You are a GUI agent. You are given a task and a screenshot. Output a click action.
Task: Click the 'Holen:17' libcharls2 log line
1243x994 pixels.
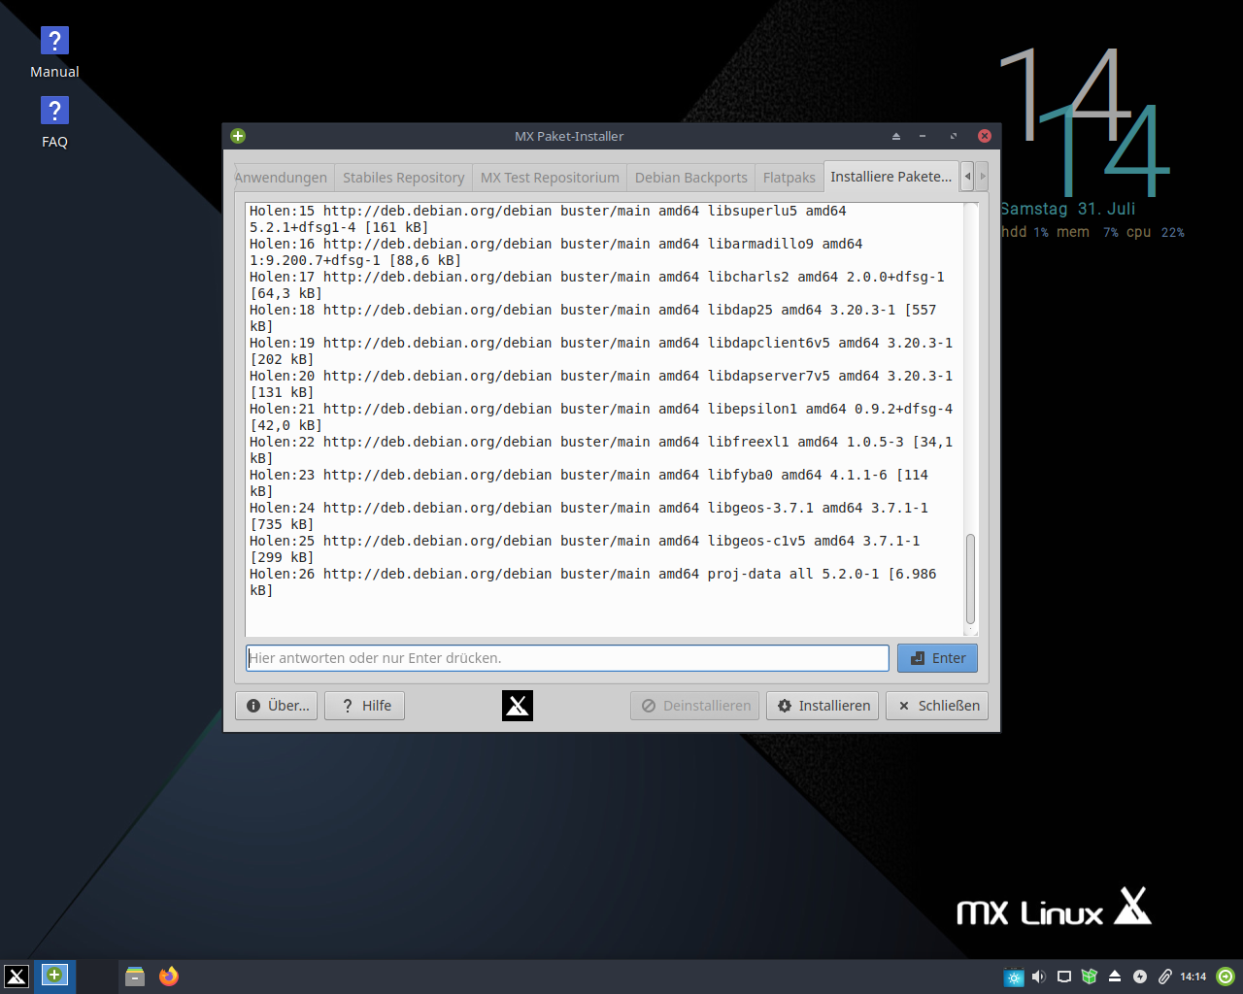tap(597, 285)
